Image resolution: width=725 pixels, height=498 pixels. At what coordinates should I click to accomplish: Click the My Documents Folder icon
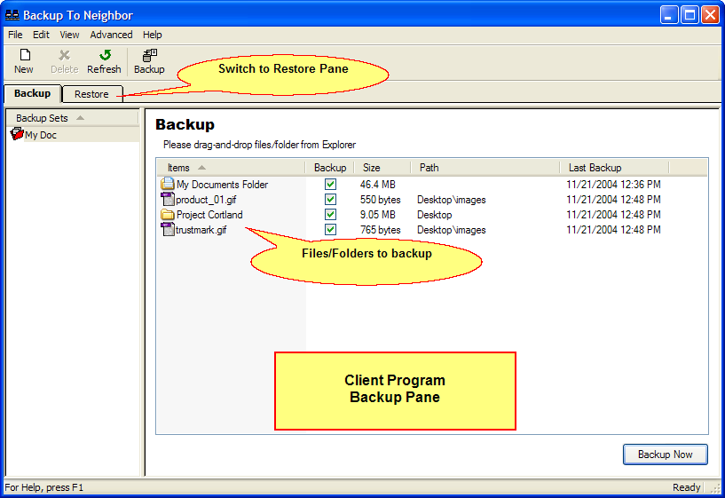tap(168, 185)
